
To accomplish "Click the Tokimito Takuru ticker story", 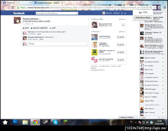I will 152,33.
